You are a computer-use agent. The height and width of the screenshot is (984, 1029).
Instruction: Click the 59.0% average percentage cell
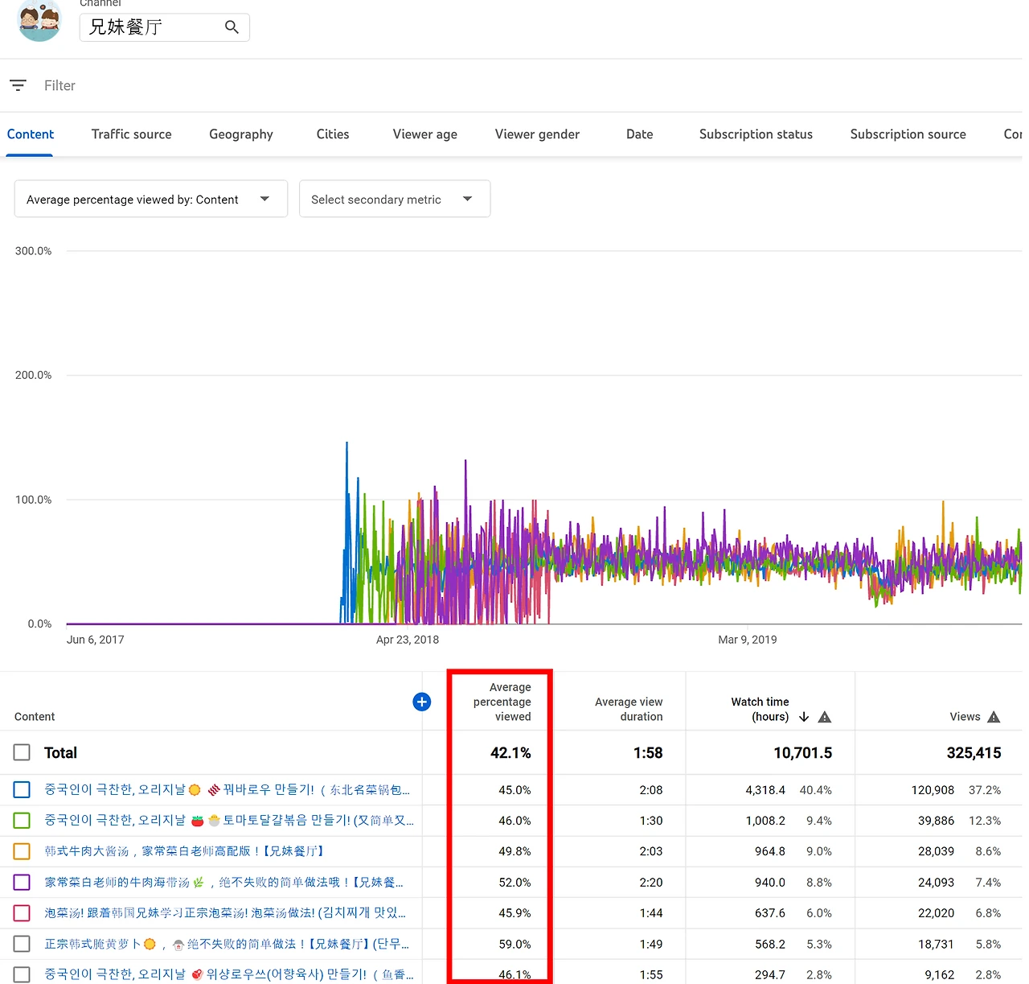pos(514,944)
